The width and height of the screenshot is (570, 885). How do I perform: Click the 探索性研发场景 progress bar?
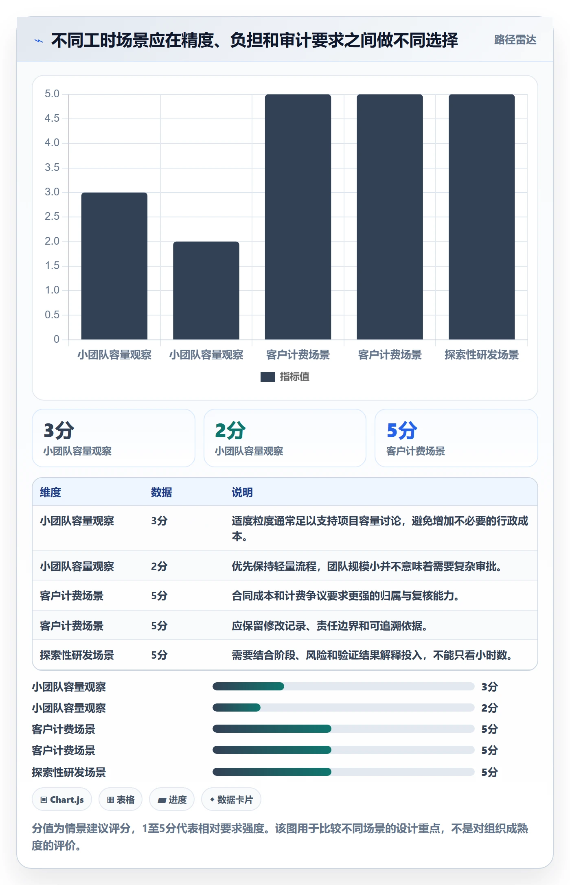pyautogui.click(x=344, y=772)
